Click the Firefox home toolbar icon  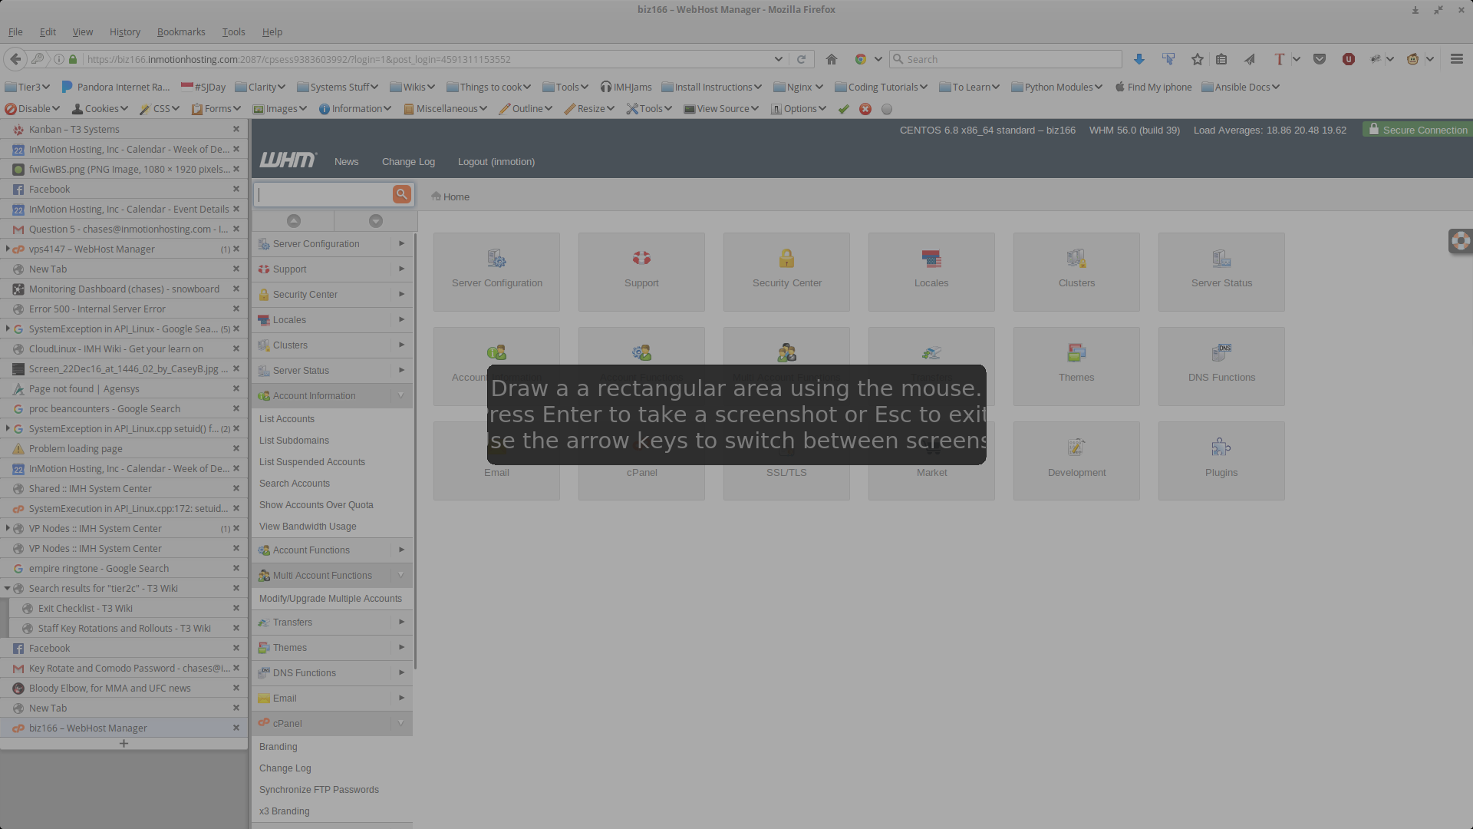[x=832, y=59]
